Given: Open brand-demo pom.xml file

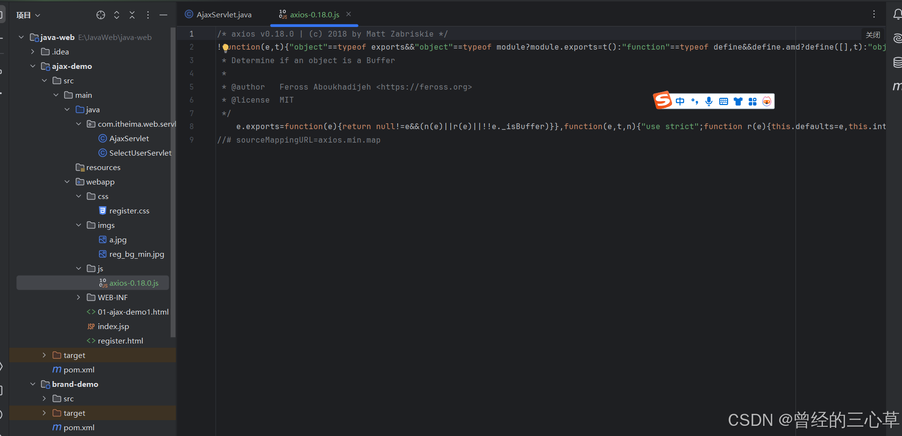Looking at the screenshot, I should click(73, 427).
